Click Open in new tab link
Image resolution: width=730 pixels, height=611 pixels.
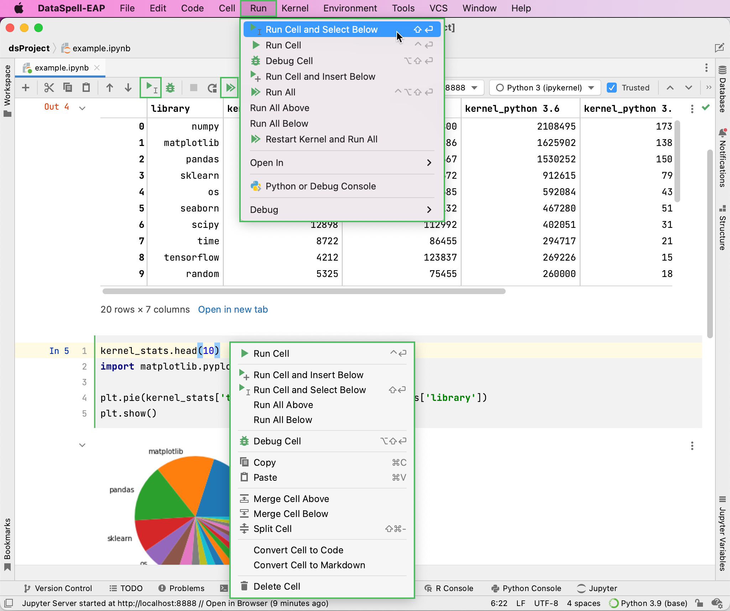tap(234, 309)
